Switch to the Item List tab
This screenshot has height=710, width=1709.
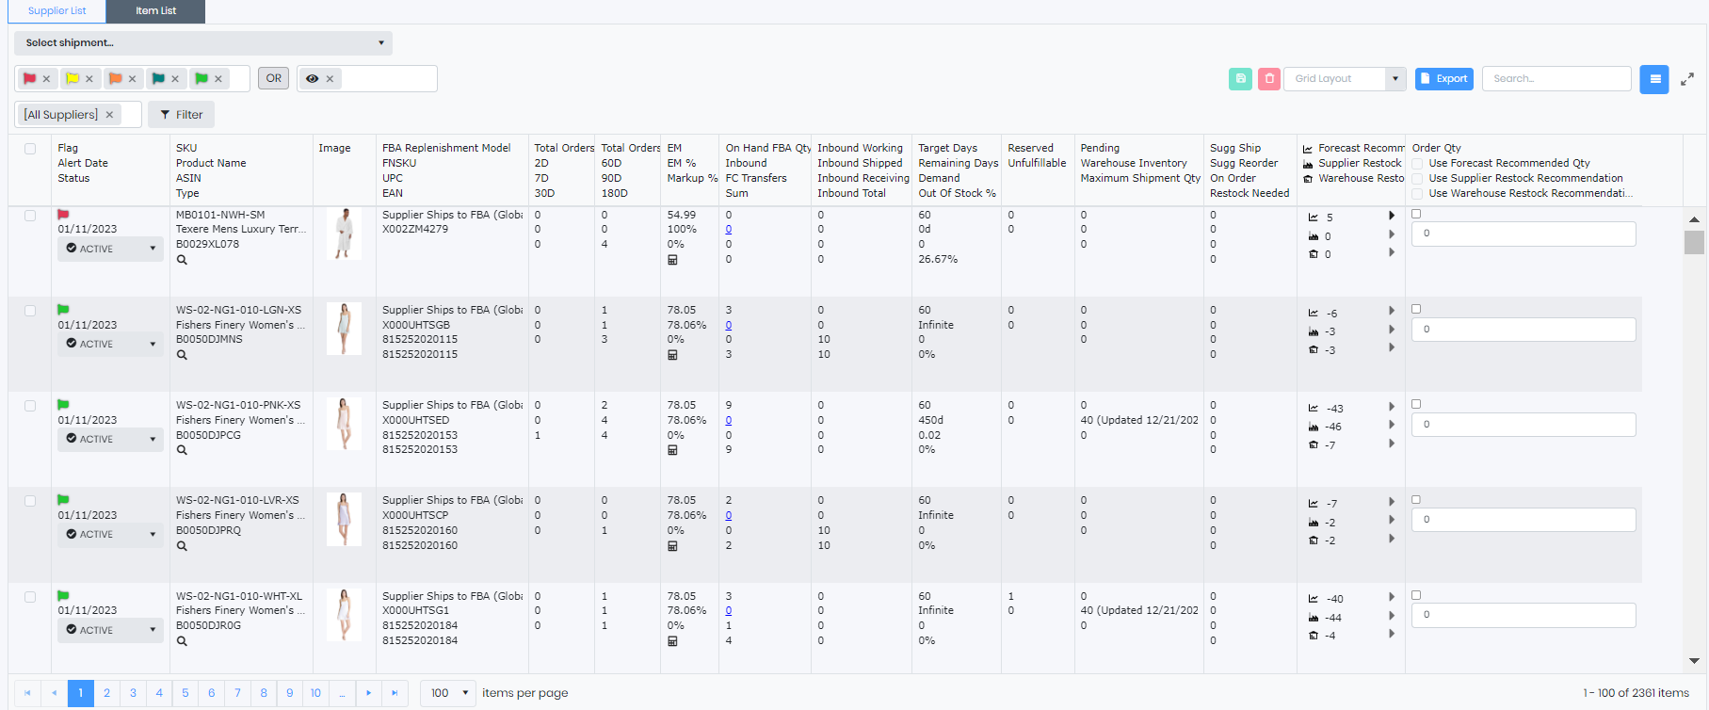pos(155,11)
